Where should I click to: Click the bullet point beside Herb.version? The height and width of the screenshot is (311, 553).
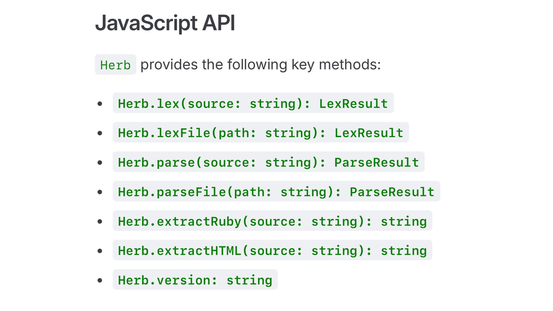pos(100,280)
